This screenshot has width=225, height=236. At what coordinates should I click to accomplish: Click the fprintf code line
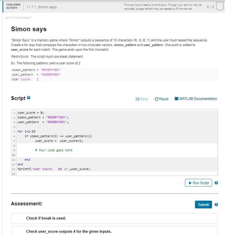tap(54, 169)
